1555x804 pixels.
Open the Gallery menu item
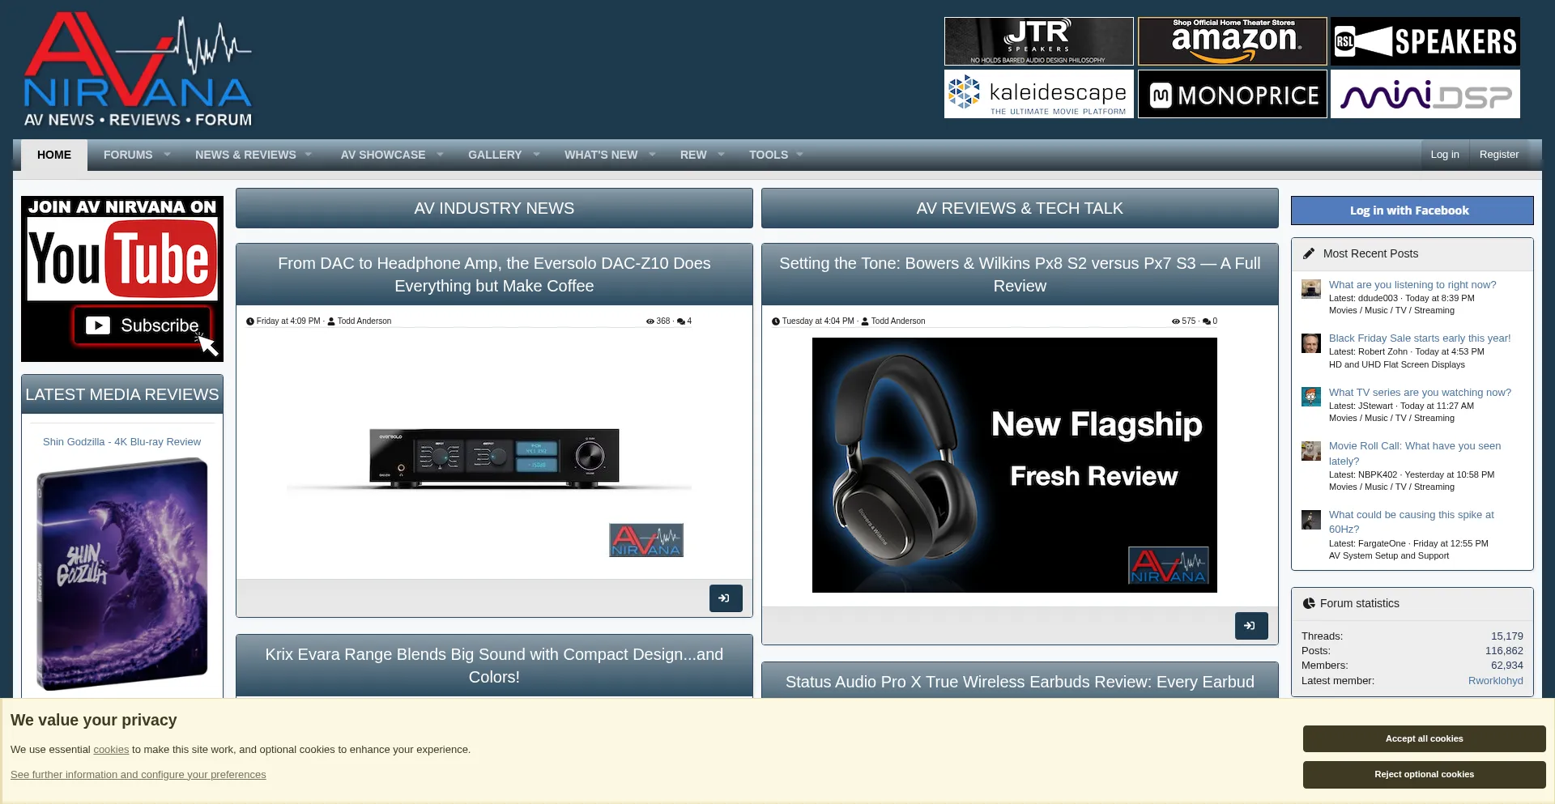tap(494, 155)
